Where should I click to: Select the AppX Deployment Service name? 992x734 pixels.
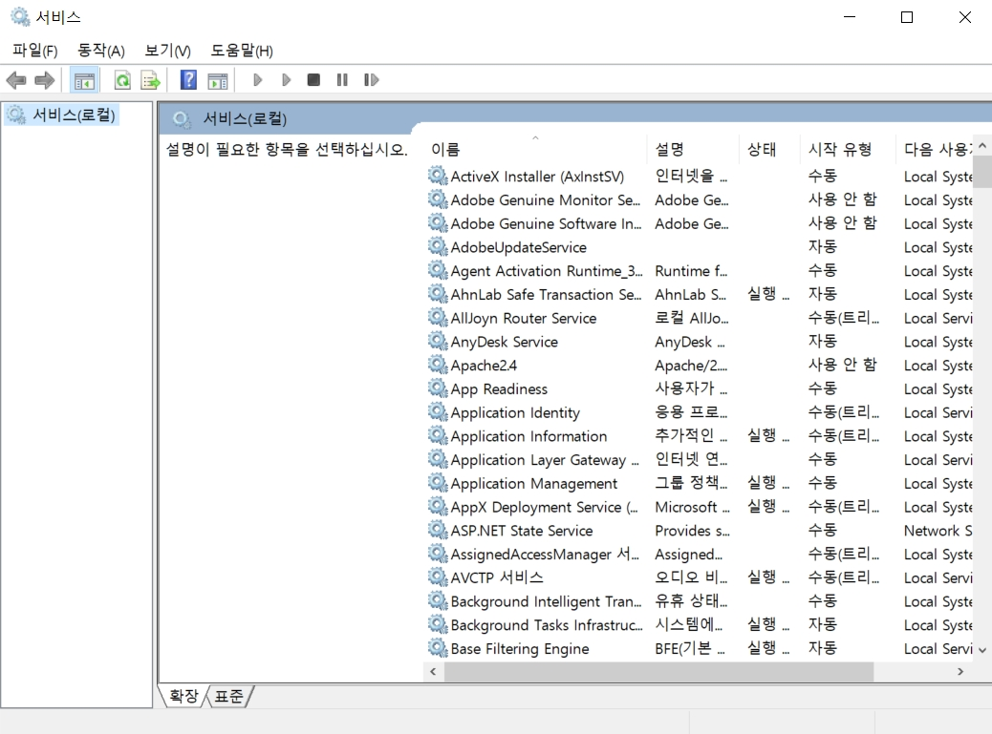(x=544, y=507)
